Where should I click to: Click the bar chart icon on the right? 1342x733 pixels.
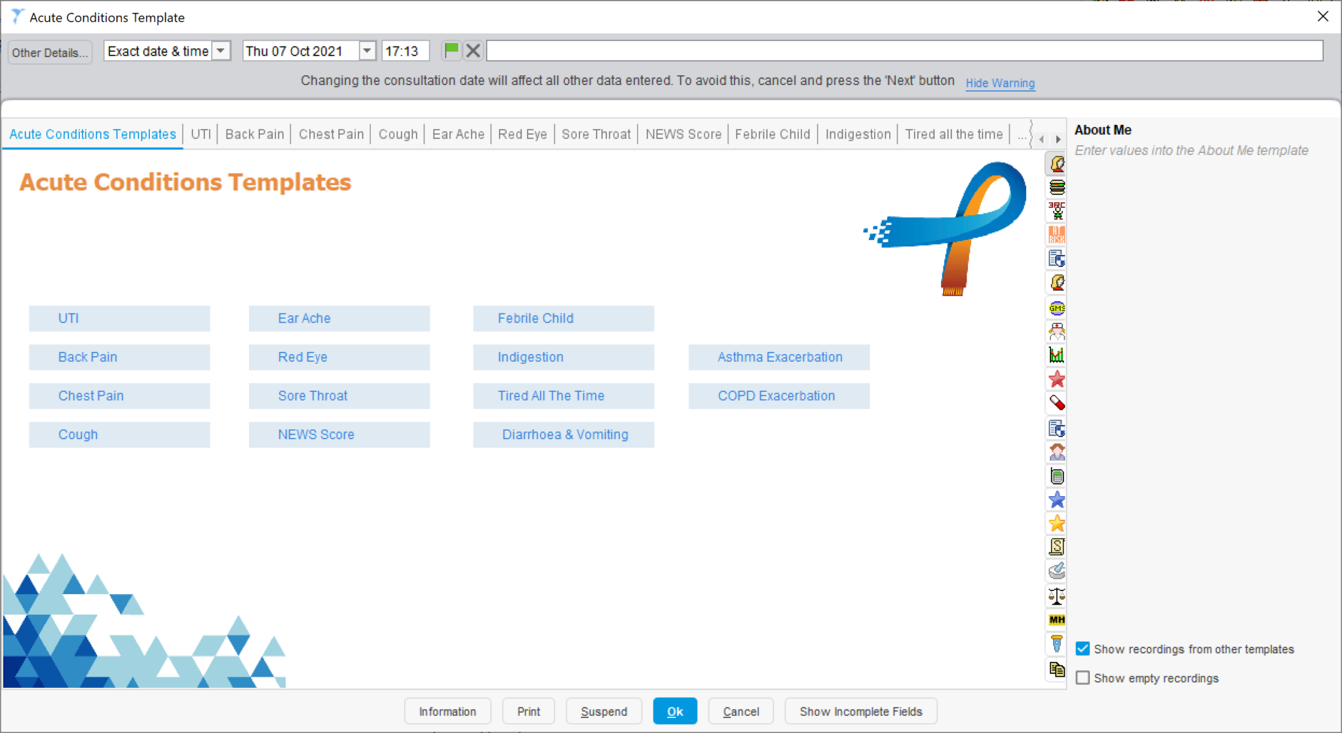[1057, 355]
